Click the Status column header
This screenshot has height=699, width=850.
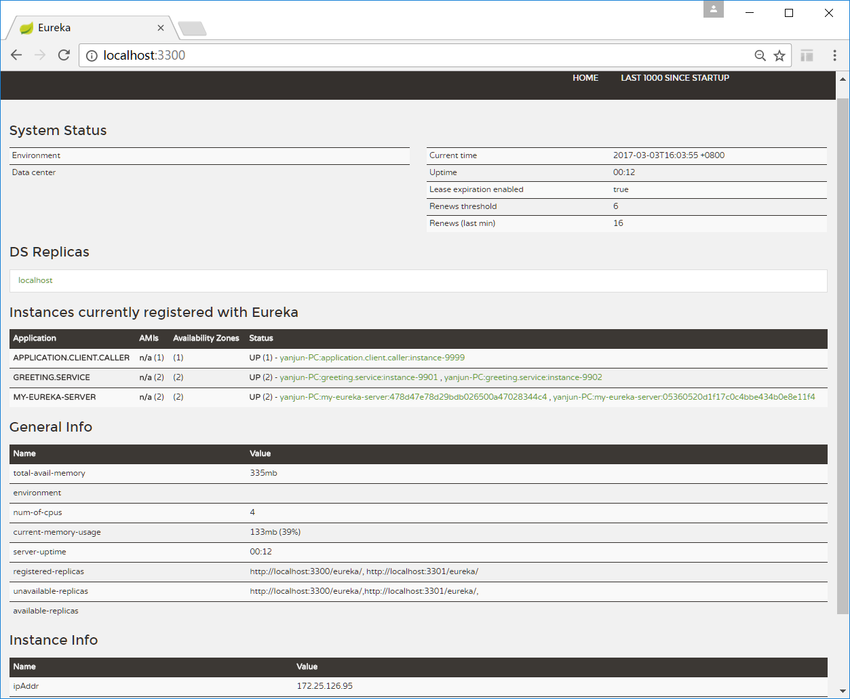[261, 338]
